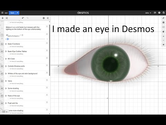The height and width of the screenshot is (125, 166).
Task: Check 'In front of everything' under Some shading
Action: (9, 91)
